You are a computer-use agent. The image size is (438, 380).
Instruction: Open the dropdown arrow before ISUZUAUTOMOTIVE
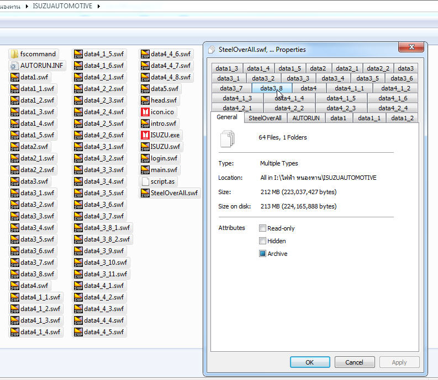click(x=27, y=6)
